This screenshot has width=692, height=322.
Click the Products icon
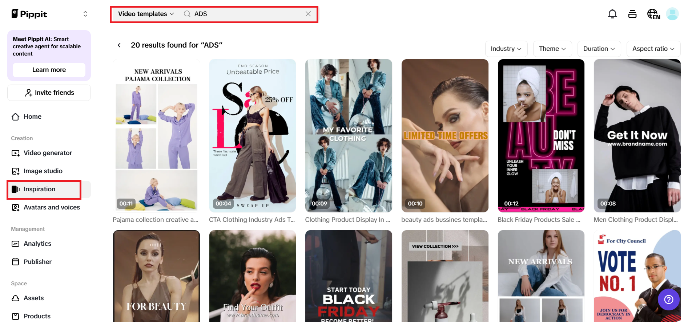pos(16,316)
